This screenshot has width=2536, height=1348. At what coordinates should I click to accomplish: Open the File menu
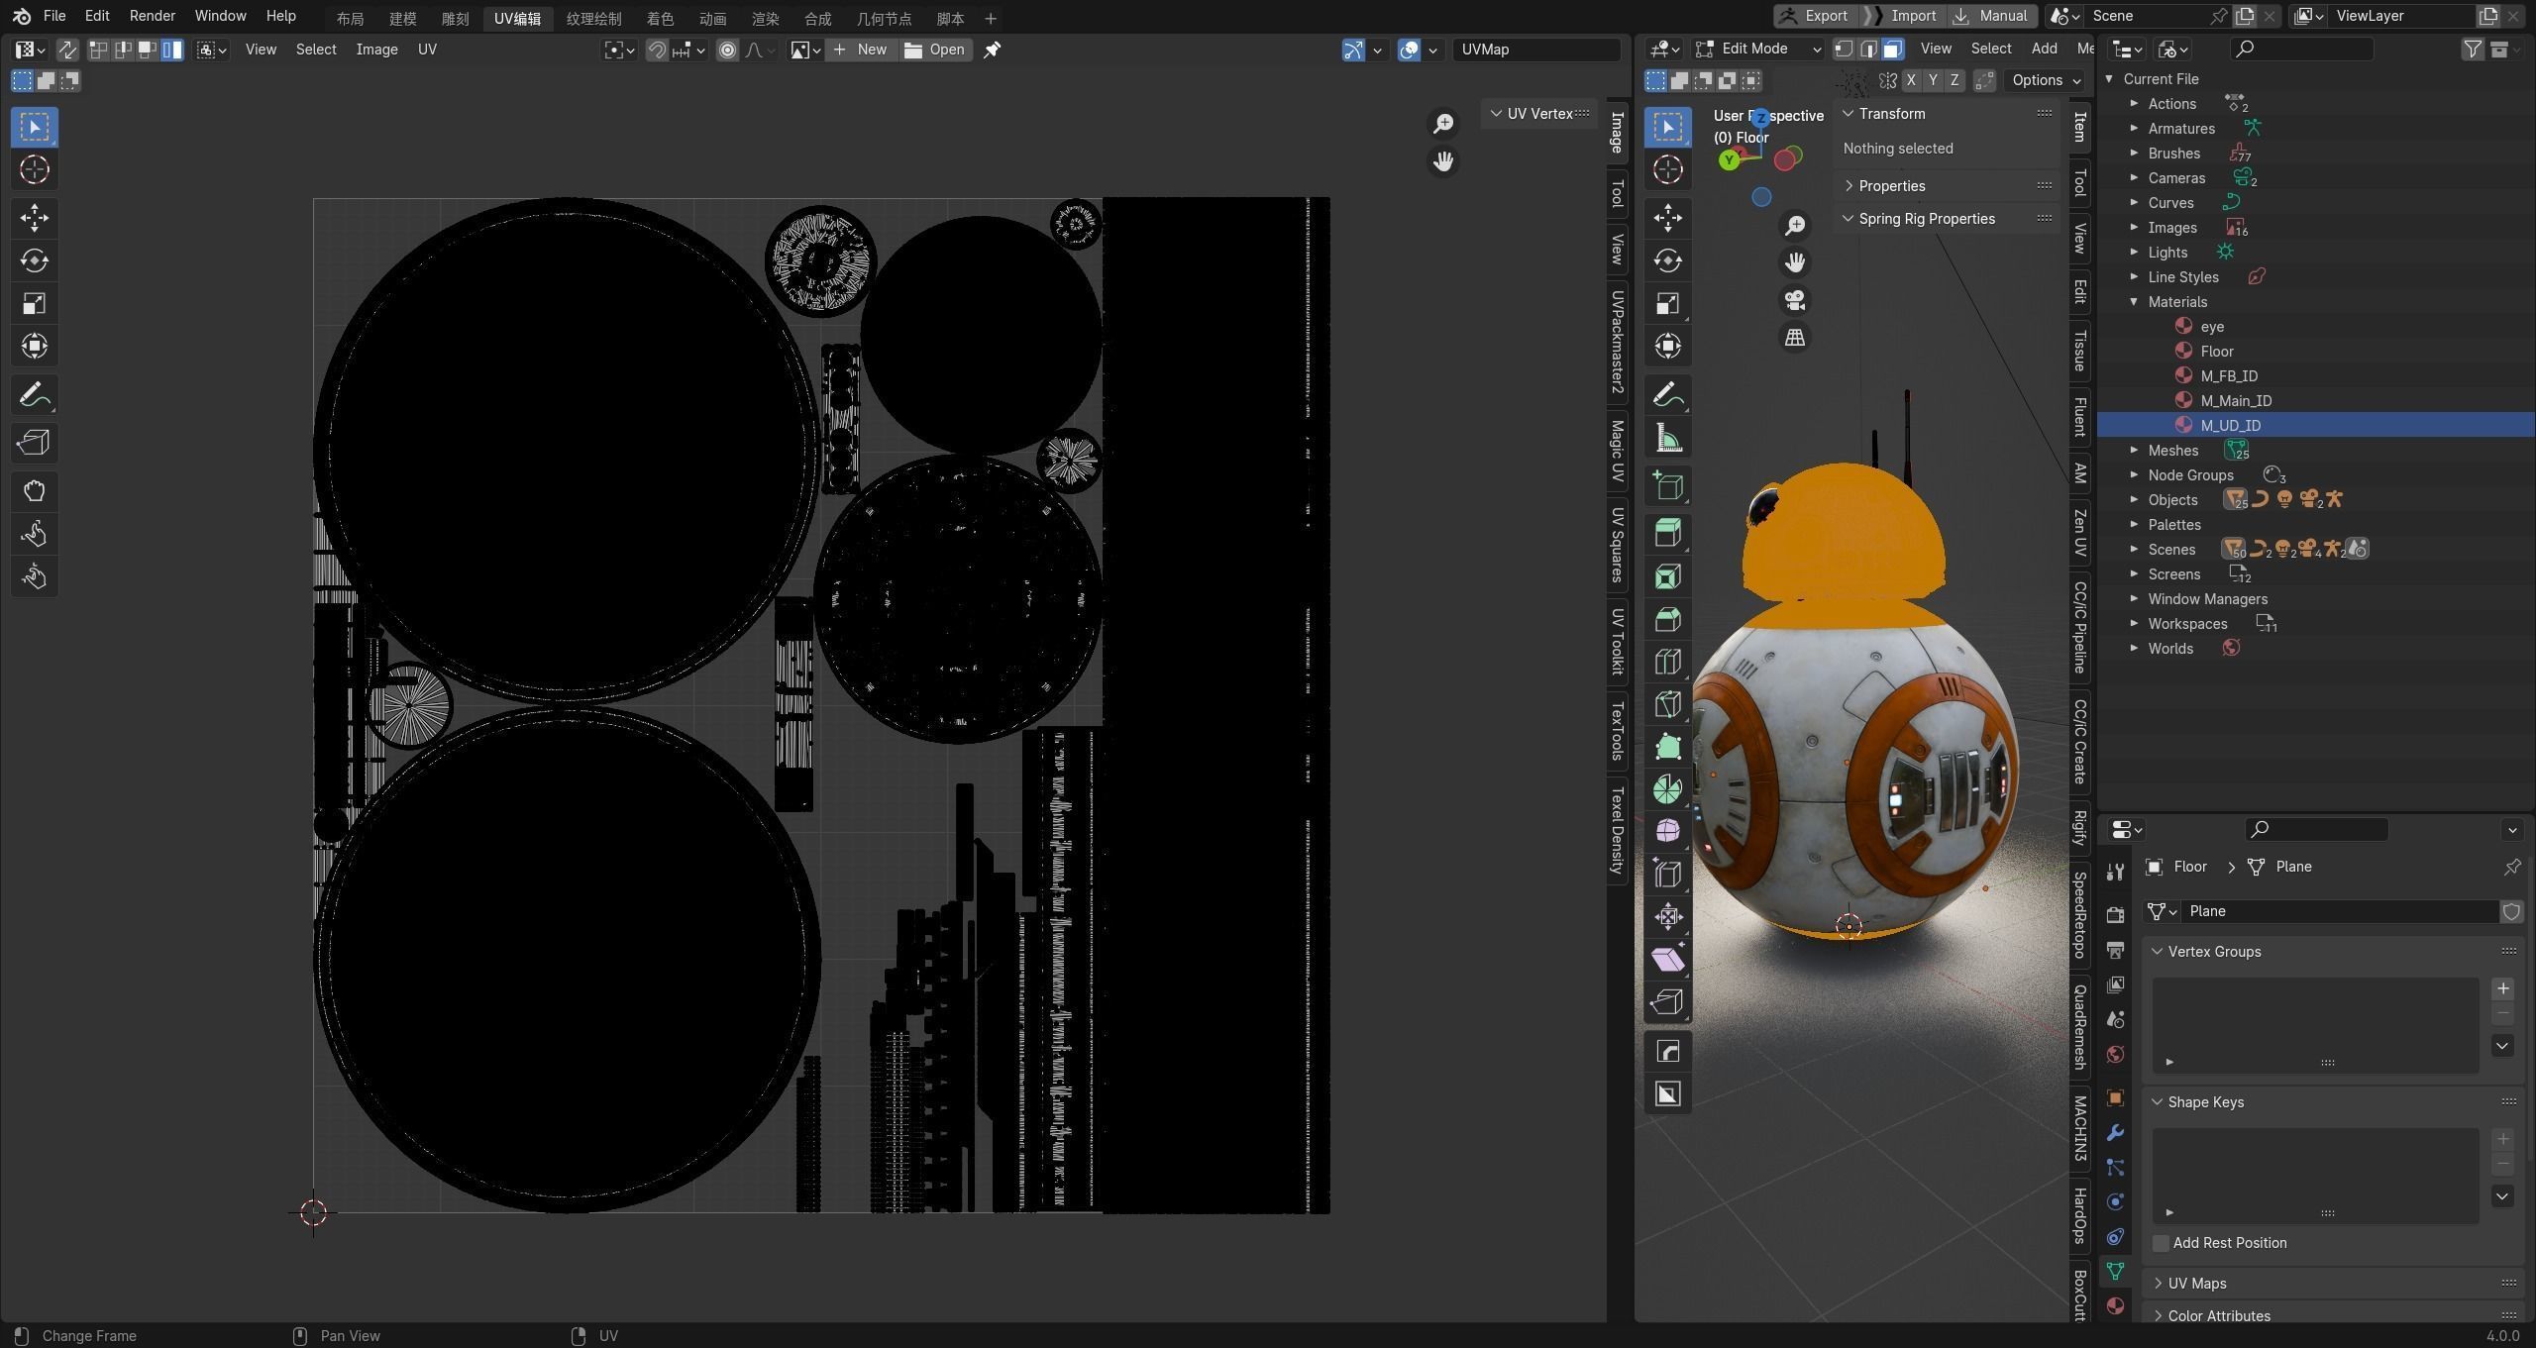tap(54, 16)
